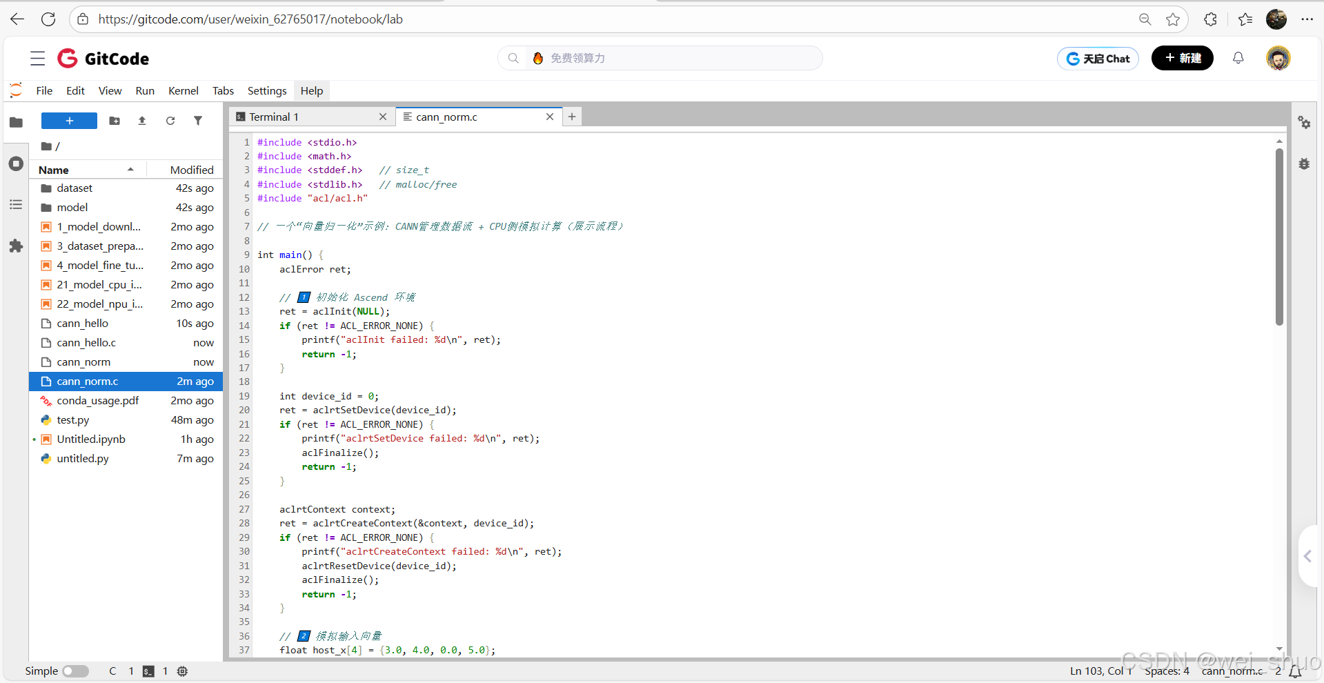Screen dimensions: 1324x683
Task: Click the Jupyter logo icon
Action: pos(16,90)
